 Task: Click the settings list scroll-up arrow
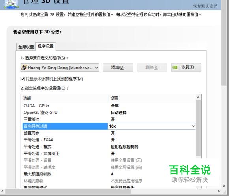click(198, 97)
